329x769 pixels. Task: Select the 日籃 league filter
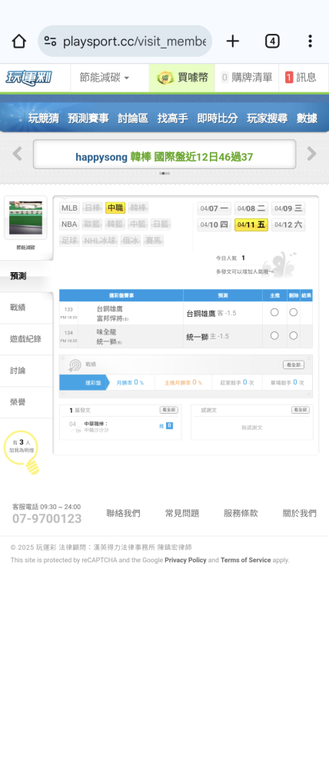[x=161, y=224]
